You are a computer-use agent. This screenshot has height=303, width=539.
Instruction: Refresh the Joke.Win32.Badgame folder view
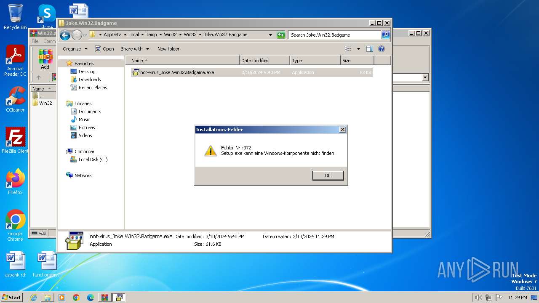point(281,35)
